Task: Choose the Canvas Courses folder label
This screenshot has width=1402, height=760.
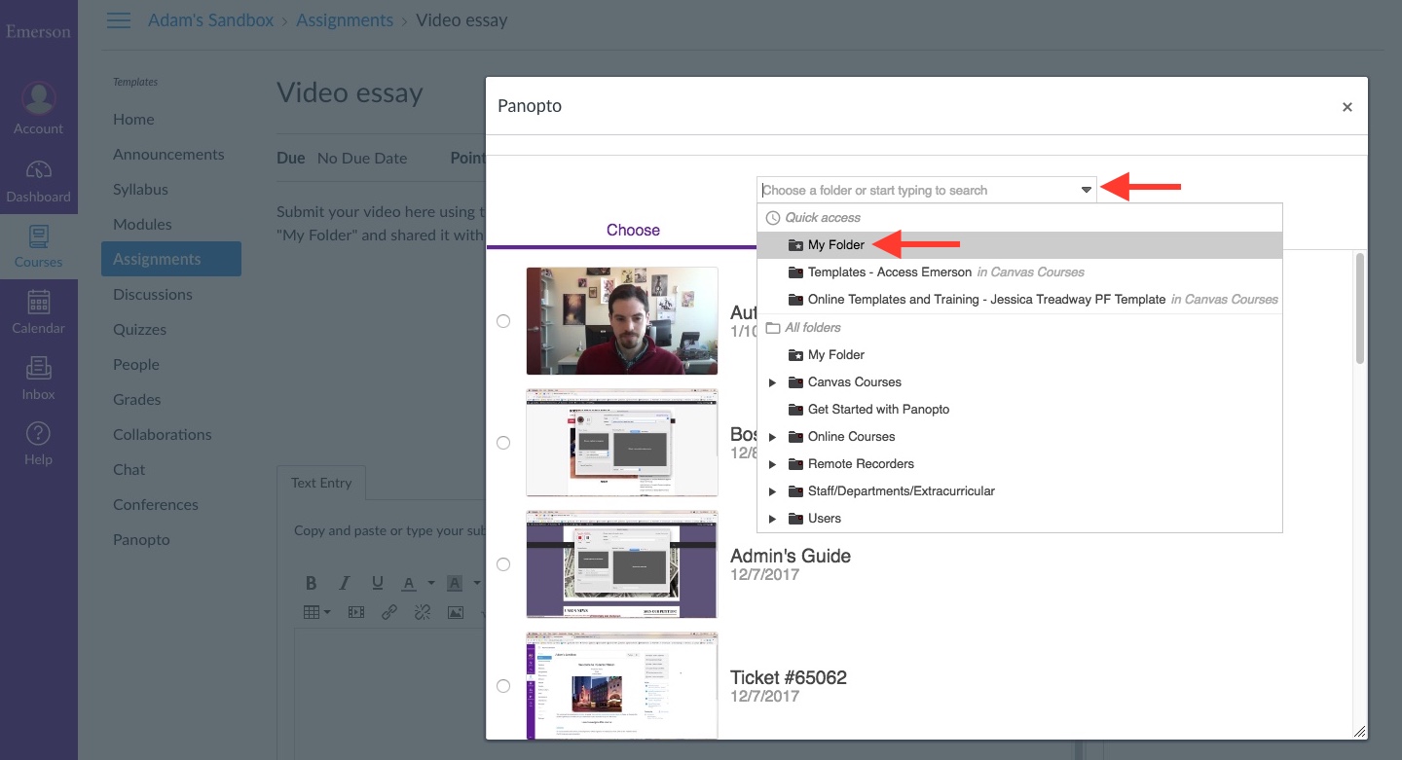Action: pos(855,382)
